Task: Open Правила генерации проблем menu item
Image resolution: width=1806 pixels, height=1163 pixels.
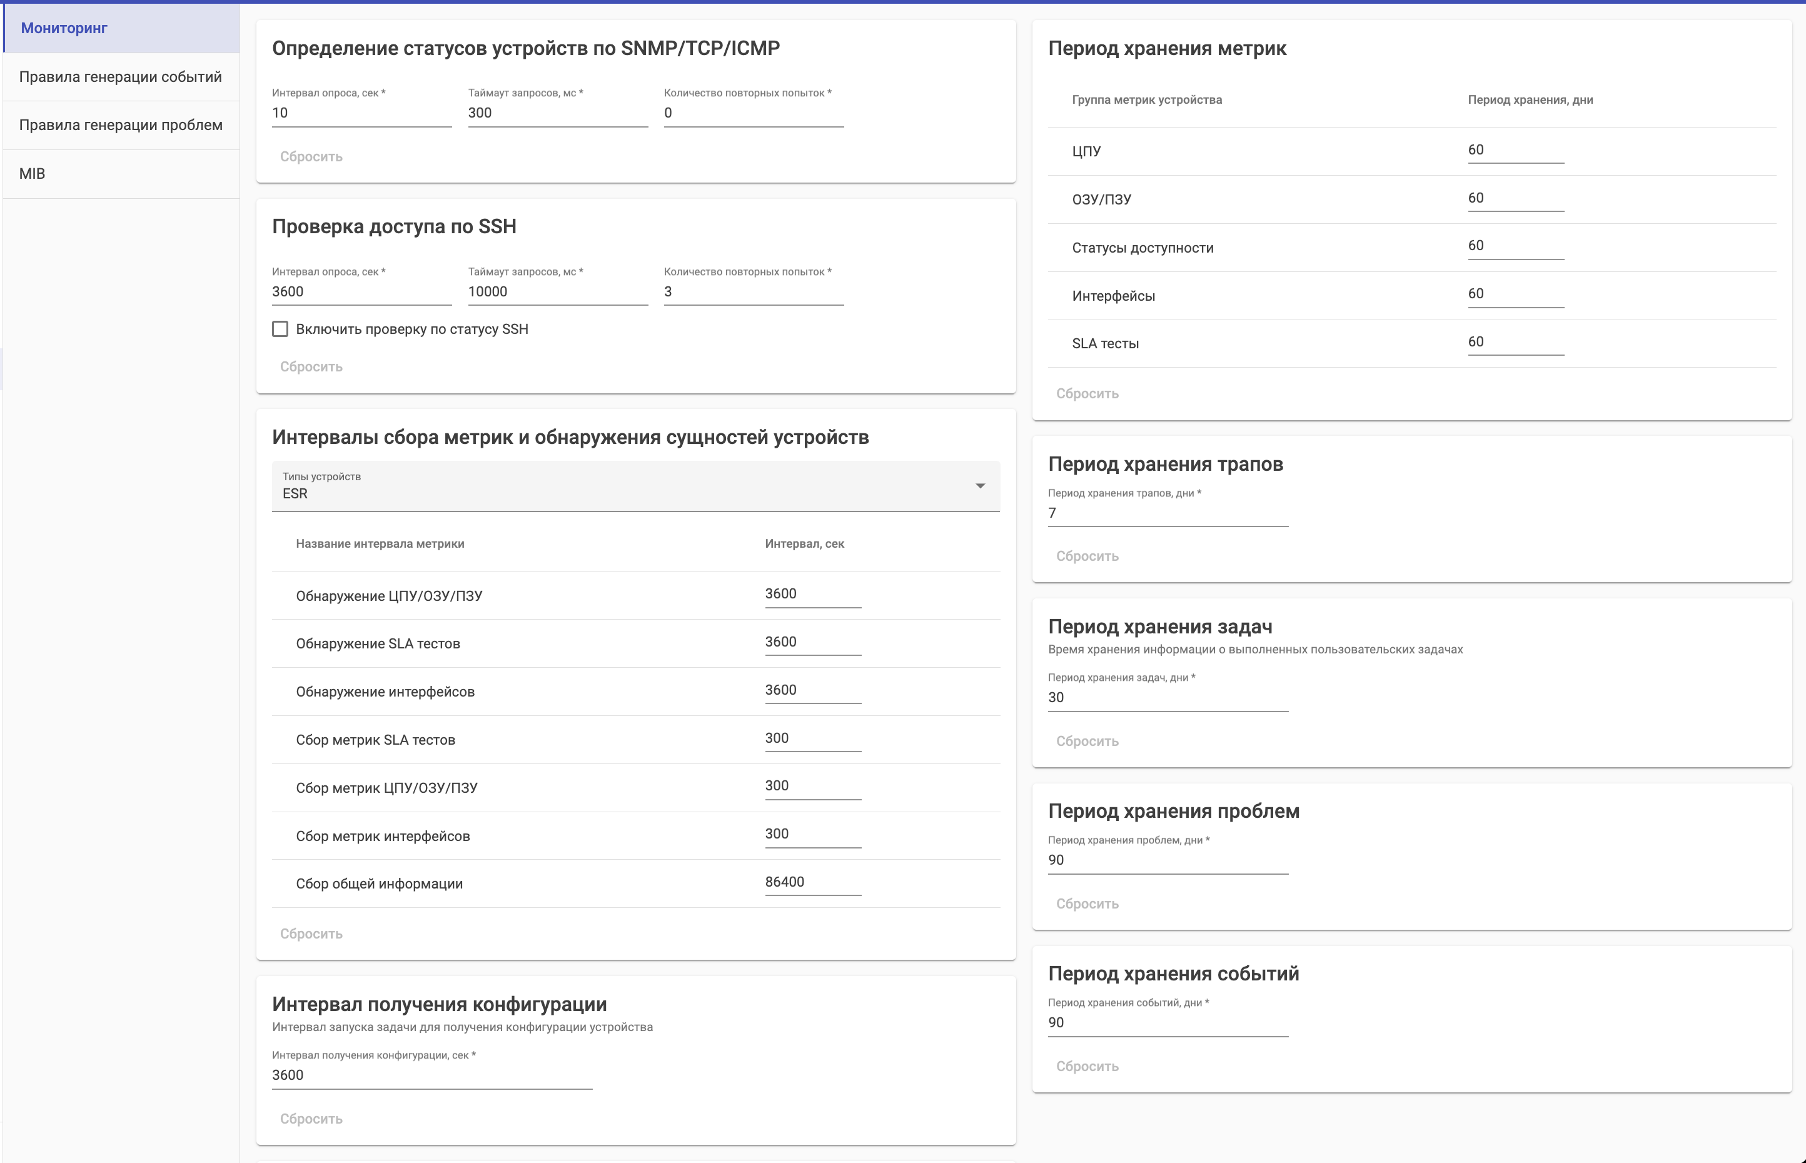Action: (121, 125)
